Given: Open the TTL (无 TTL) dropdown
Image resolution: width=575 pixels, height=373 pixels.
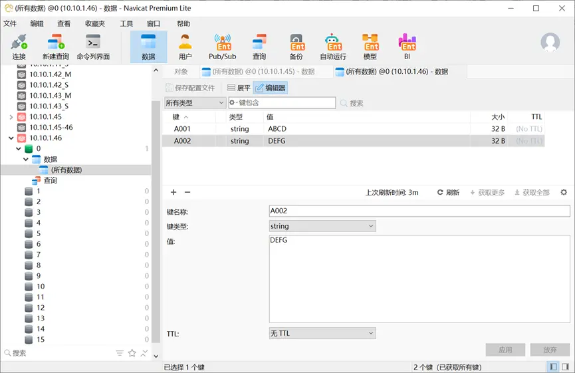Looking at the screenshot, I should tap(322, 333).
